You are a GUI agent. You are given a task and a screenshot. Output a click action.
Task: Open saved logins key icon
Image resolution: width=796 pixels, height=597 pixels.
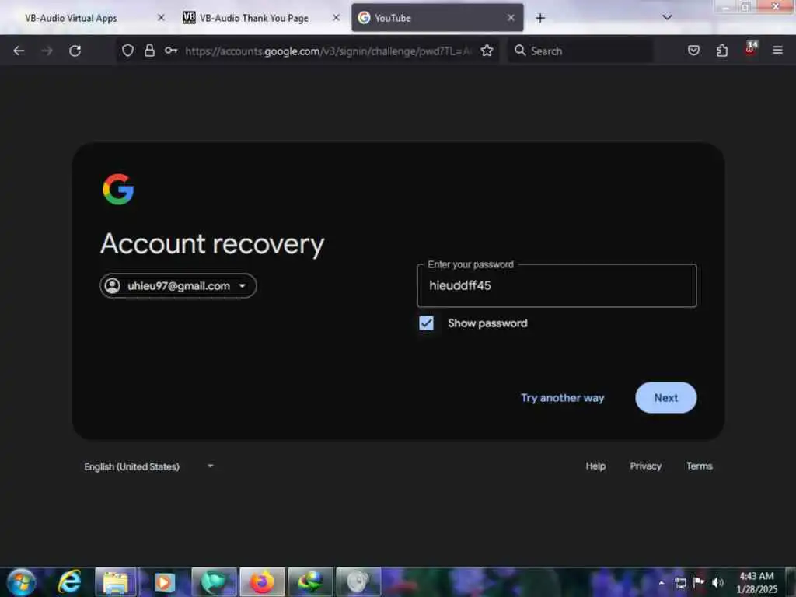(x=171, y=51)
